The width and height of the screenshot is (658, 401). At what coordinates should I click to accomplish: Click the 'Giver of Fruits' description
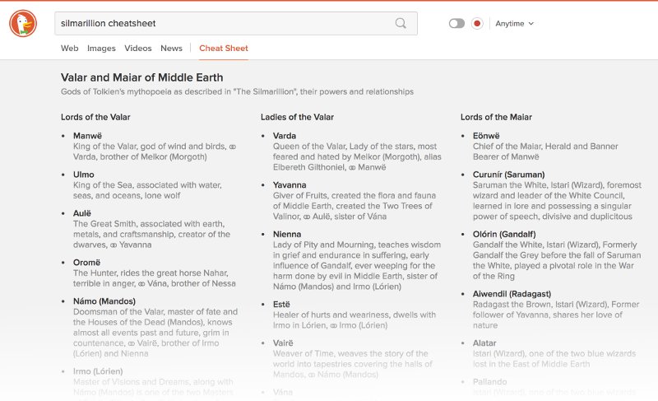[354, 206]
